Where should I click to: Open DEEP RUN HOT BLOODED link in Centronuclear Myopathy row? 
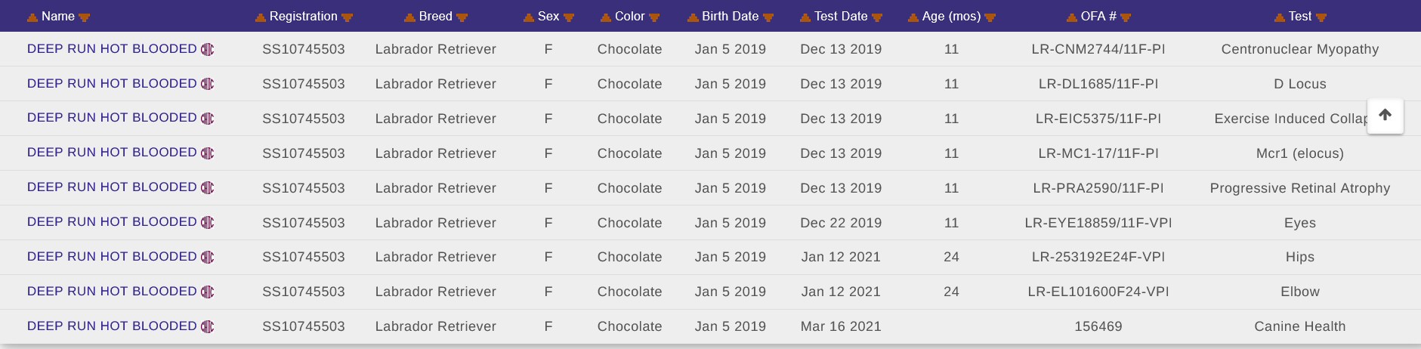tap(112, 49)
